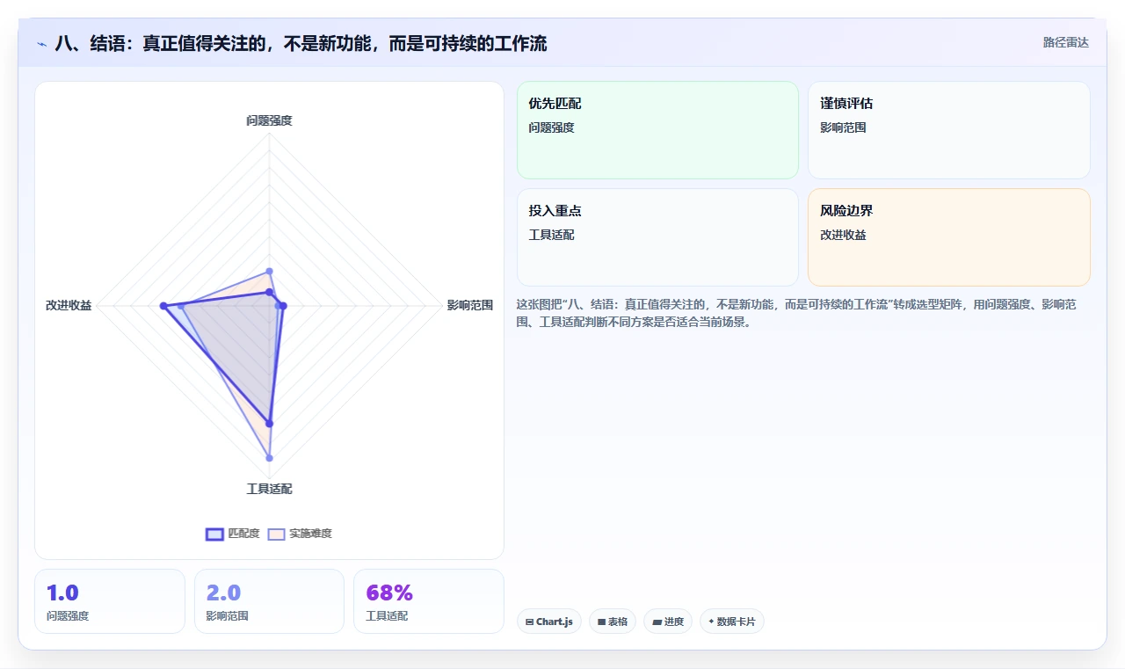Click the 匹配度 data point on 工具适配 axis
Viewport: 1125px width, 669px height.
[x=269, y=424]
